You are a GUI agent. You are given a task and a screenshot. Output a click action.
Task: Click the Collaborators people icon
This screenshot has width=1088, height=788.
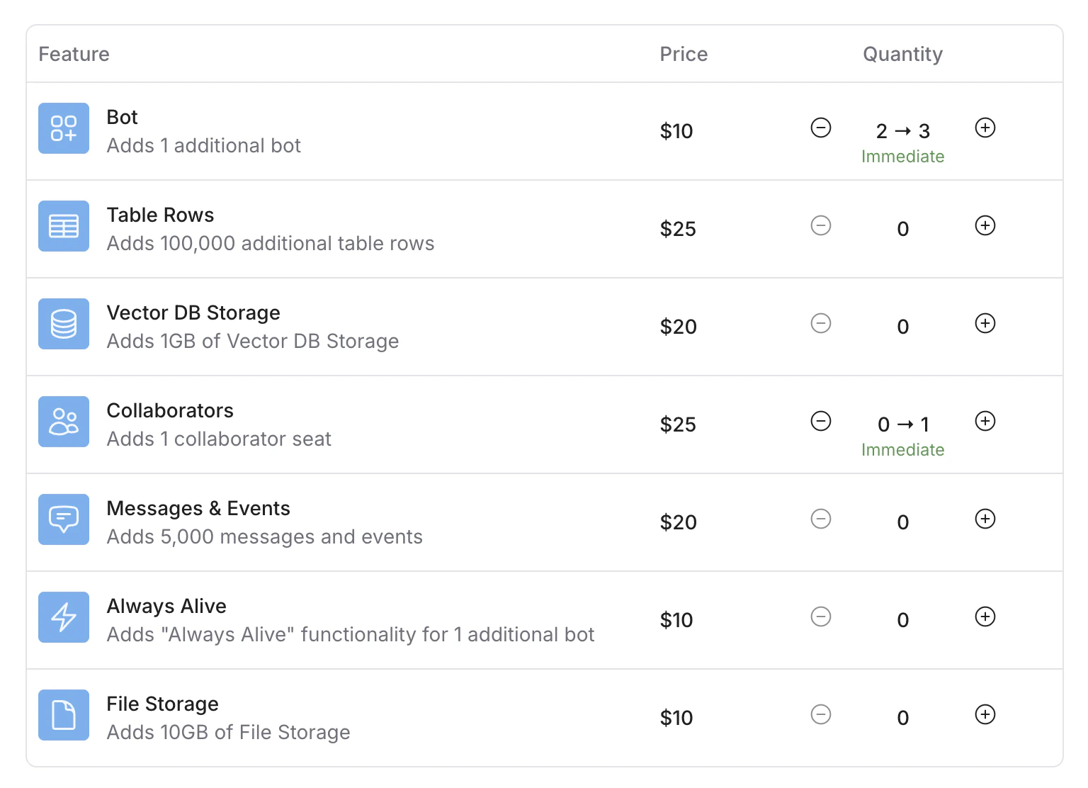[x=64, y=422]
